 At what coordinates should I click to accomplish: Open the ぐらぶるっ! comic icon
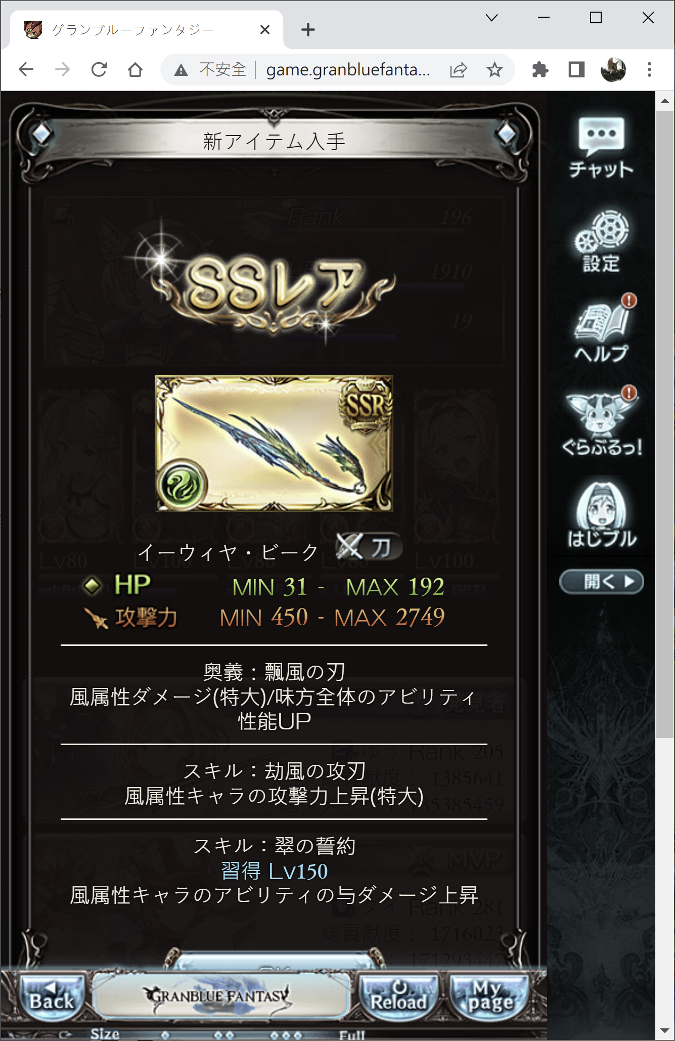tap(602, 422)
